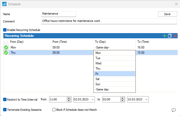Screen dimensions: 180x116
Task: Open the from-date 02.03.2023 dropdown
Action: (x=93, y=99)
